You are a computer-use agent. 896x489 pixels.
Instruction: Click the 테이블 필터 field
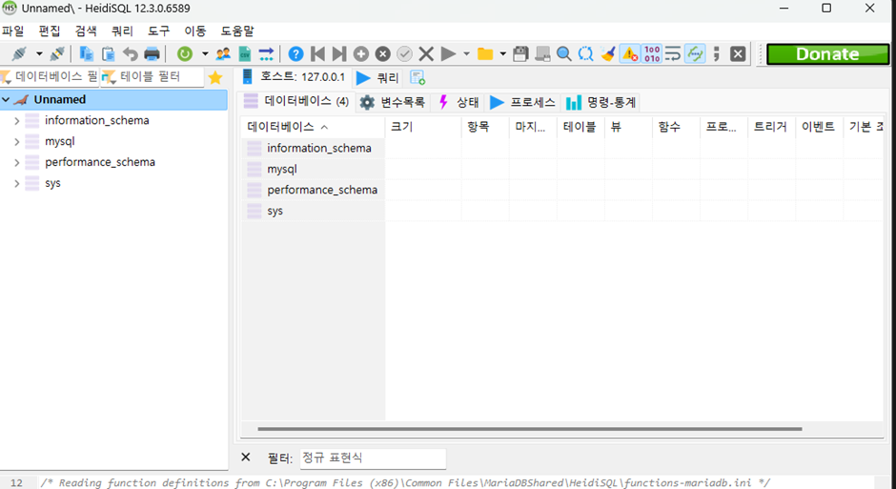[x=153, y=76]
